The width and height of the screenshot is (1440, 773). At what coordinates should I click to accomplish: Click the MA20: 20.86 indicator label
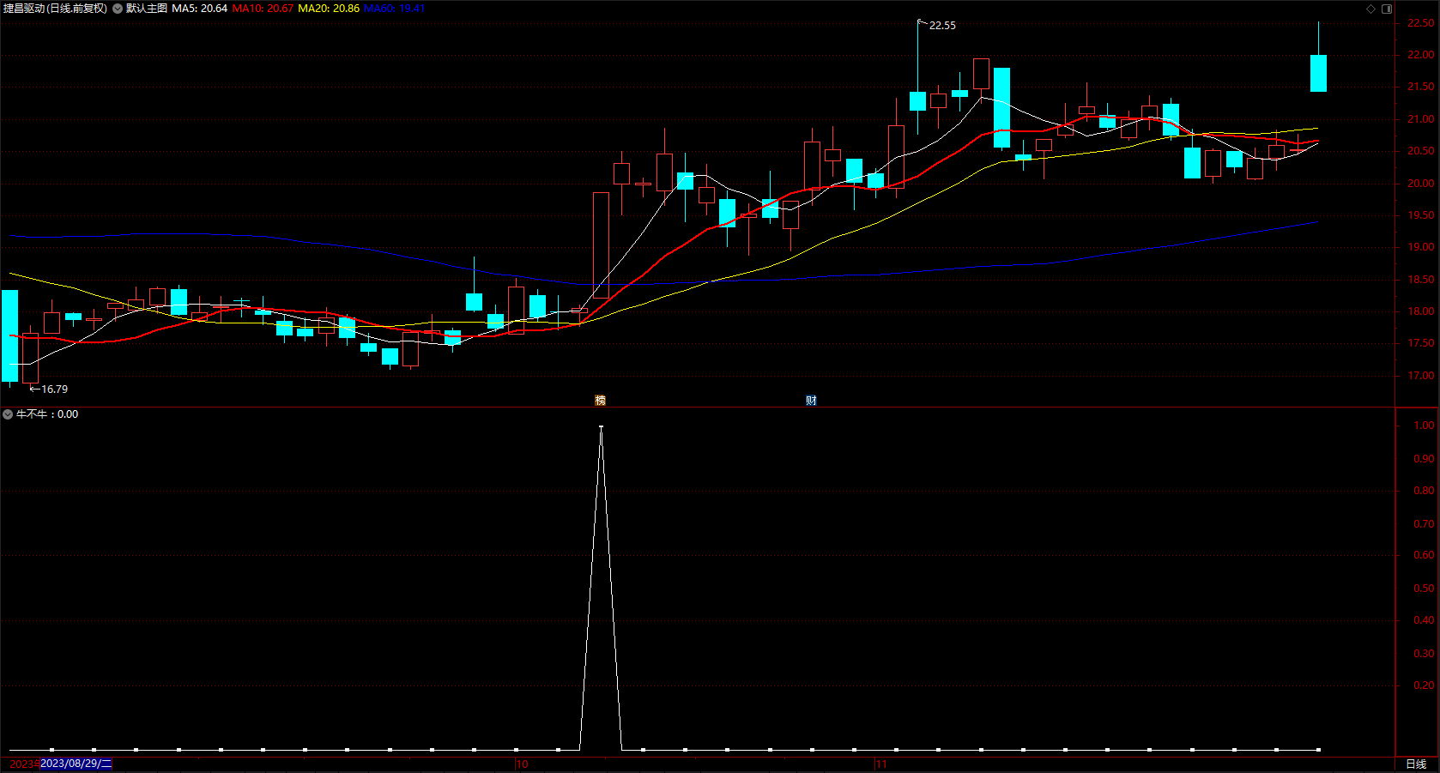[329, 9]
